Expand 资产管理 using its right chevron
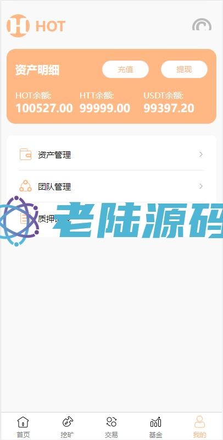This screenshot has width=223, height=440. (x=201, y=155)
